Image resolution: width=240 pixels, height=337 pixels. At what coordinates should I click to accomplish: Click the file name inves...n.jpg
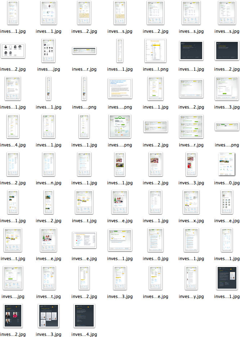[x=49, y=183]
